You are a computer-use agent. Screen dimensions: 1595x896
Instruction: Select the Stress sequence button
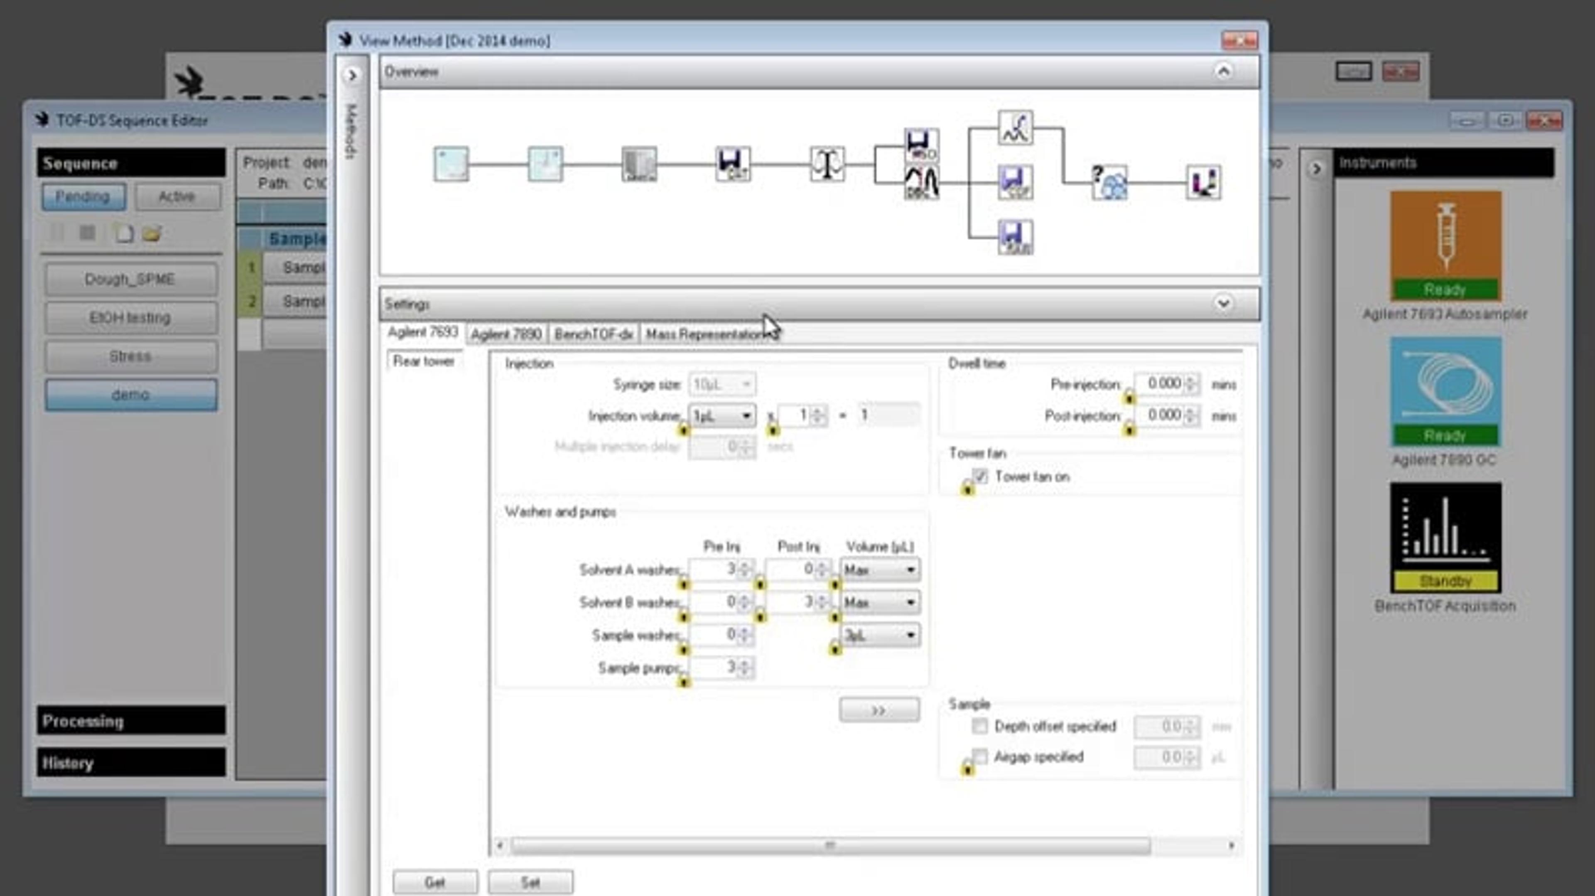[x=131, y=356]
